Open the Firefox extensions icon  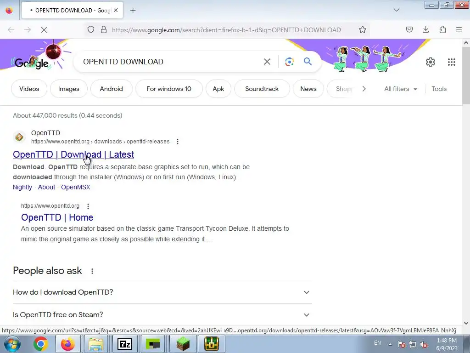click(442, 29)
